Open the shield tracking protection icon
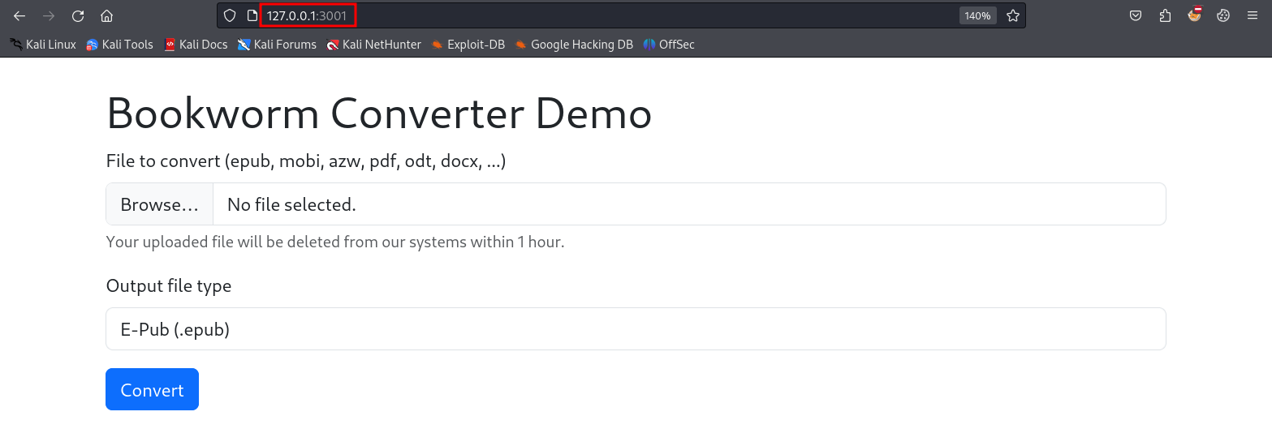 230,15
